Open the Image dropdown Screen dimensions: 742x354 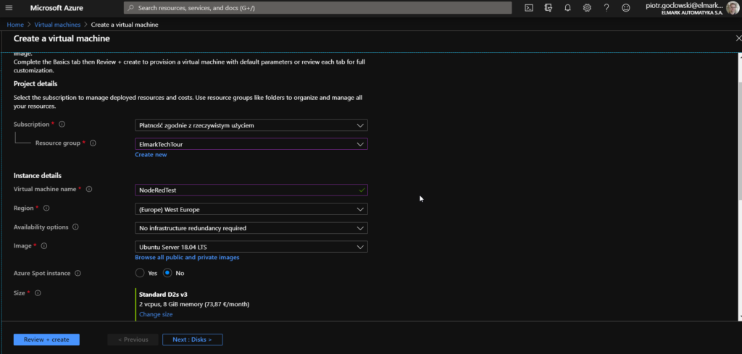[251, 247]
